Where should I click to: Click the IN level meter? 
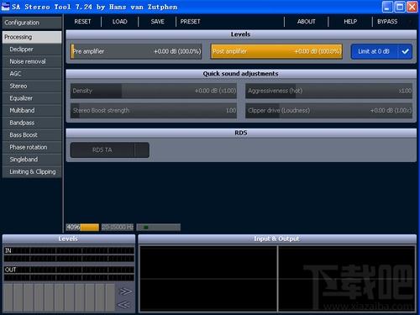[x=69, y=255]
